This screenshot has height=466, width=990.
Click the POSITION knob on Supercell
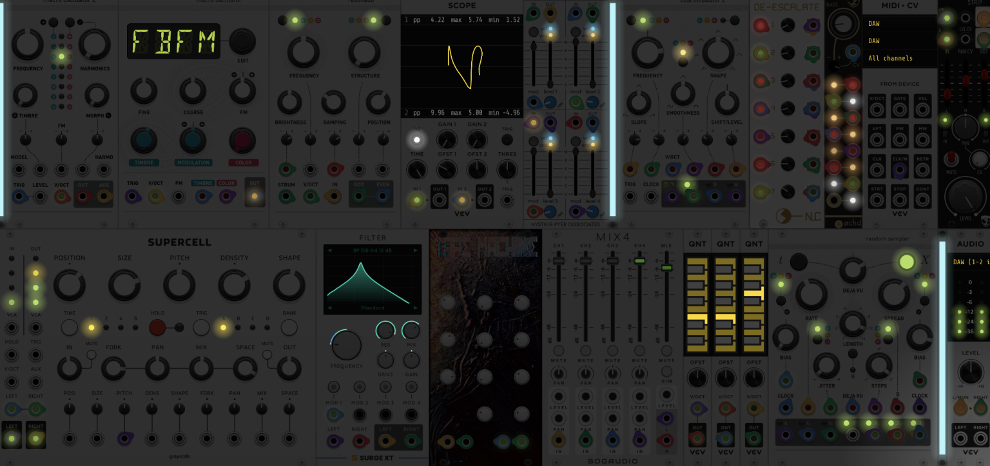70,285
